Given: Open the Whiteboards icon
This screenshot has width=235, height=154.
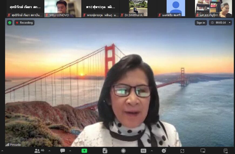Looking at the screenshot, I should click(203, 151).
